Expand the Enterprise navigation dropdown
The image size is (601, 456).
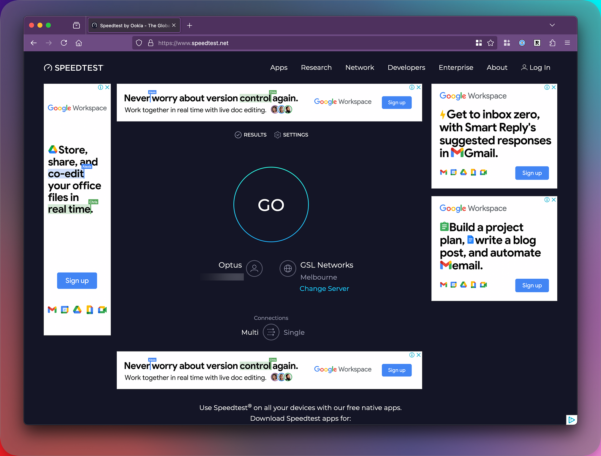point(456,67)
